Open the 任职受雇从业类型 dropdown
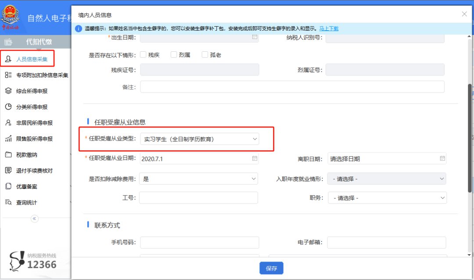The width and height of the screenshot is (474, 280). [200, 139]
